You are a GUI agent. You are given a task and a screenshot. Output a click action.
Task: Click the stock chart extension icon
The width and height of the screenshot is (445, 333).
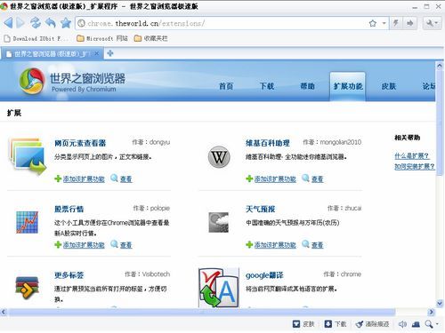[x=27, y=222]
